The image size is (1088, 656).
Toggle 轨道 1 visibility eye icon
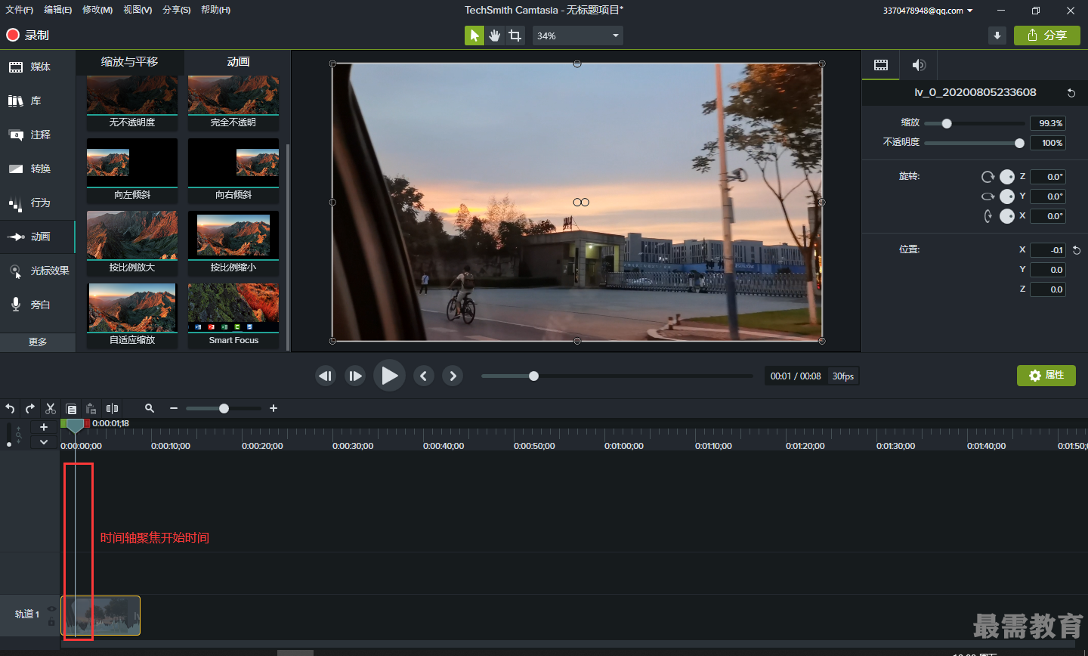tap(51, 608)
